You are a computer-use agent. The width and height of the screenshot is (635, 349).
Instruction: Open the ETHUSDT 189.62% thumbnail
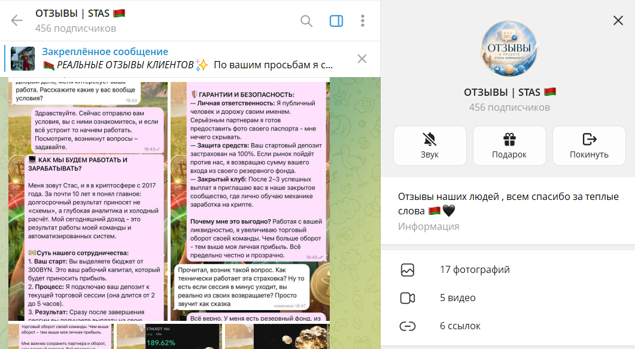pyautogui.click(x=168, y=336)
